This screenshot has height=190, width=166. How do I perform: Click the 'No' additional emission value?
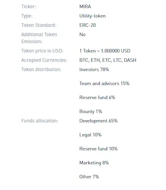coord(82,35)
